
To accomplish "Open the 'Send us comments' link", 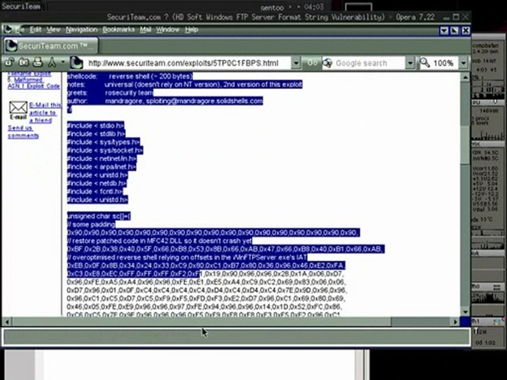I will [23, 131].
